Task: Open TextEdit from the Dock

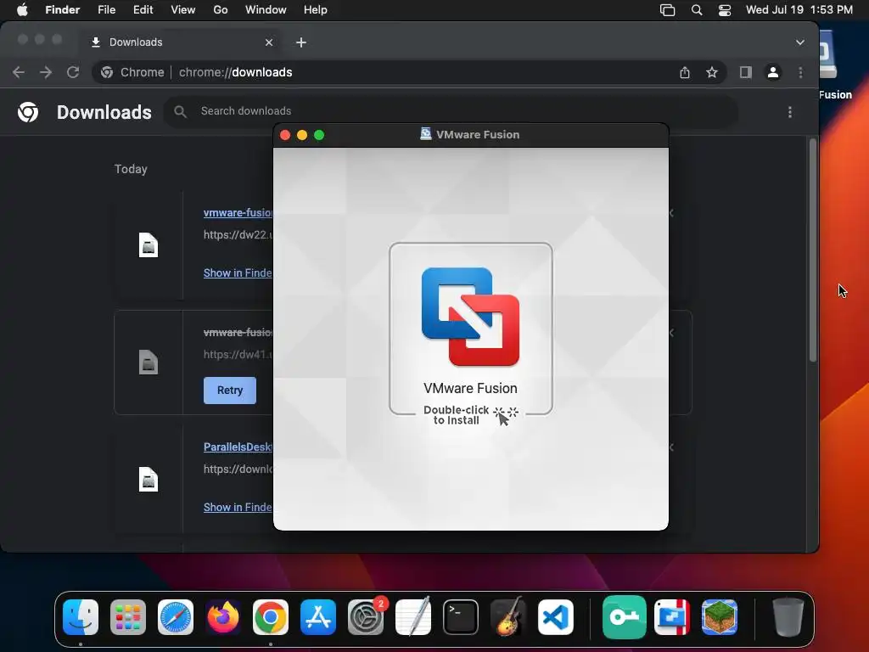Action: pyautogui.click(x=413, y=617)
